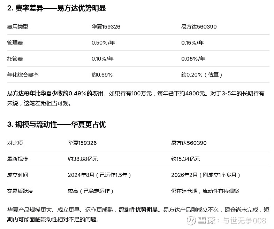Click the text "期内可能面临流动性相对不足的问题"
Screen dimensions: 274x229
(x=52, y=219)
